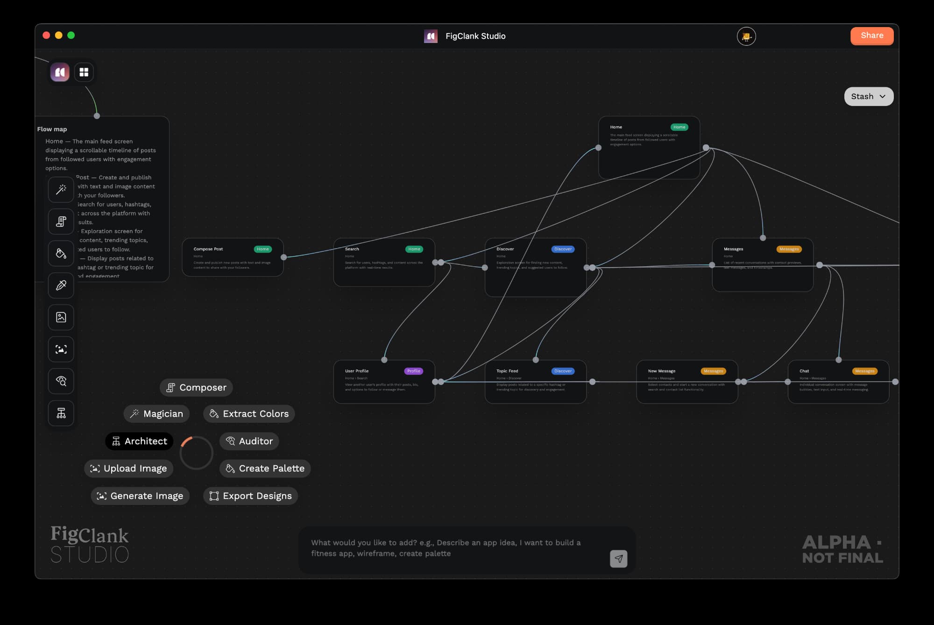The height and width of the screenshot is (625, 934).
Task: Click the grid view icon at top left
Action: click(x=84, y=72)
